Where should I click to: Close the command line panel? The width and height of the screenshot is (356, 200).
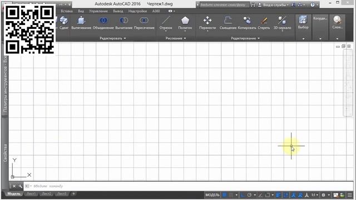14,186
